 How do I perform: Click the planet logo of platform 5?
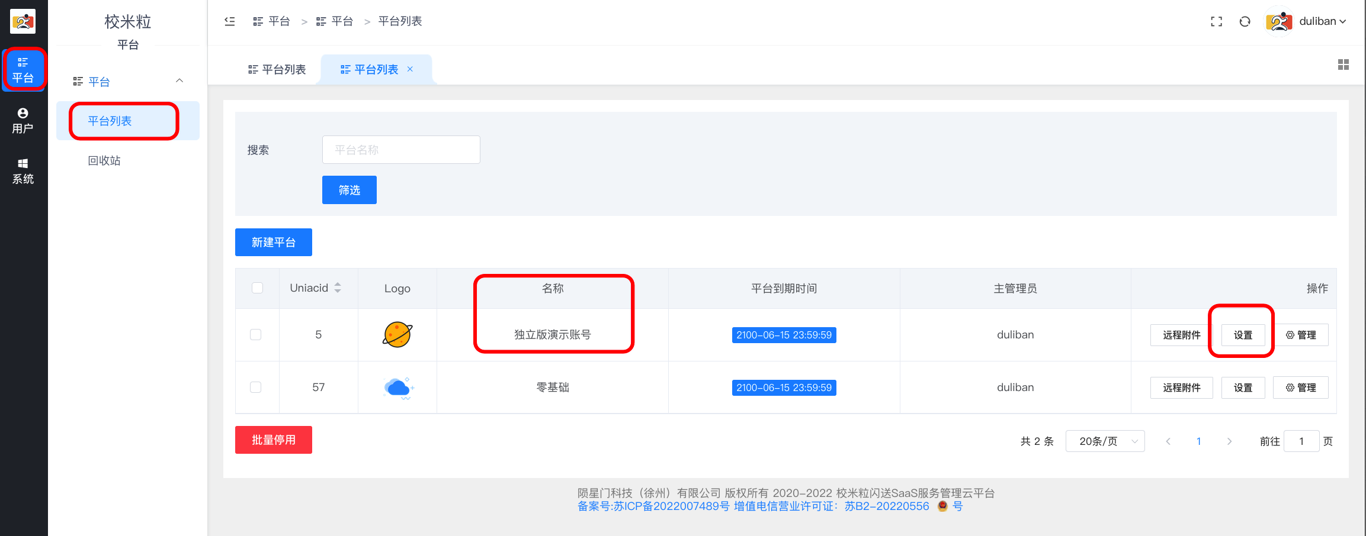coord(397,334)
